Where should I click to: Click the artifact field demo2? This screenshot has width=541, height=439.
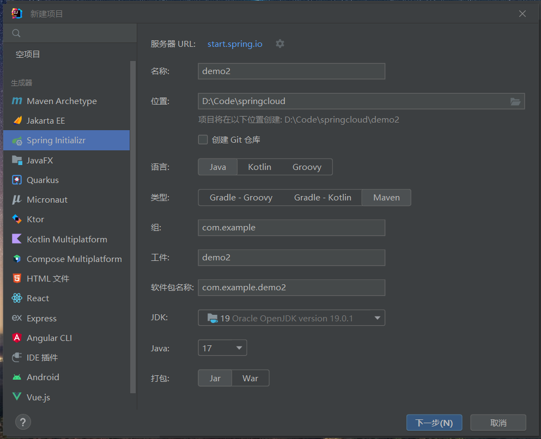pos(291,258)
